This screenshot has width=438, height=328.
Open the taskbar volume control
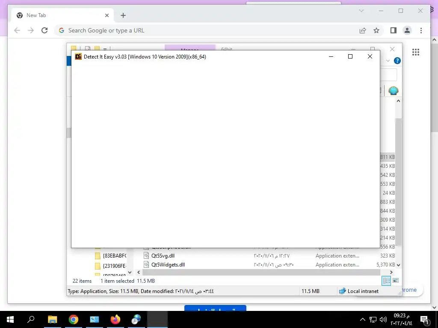[x=383, y=319]
